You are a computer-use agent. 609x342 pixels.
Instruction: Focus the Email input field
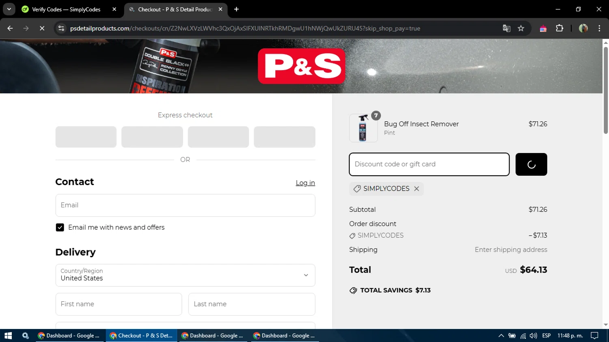pos(185,205)
